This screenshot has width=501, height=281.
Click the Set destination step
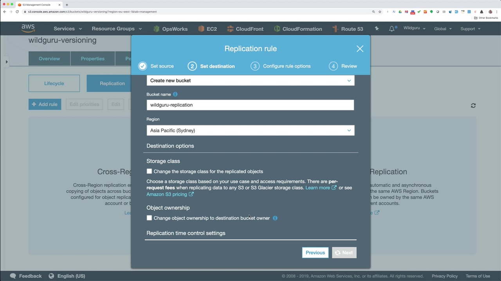211,66
